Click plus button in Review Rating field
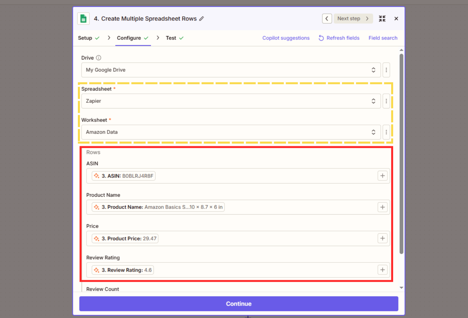This screenshot has width=468, height=318. (382, 270)
